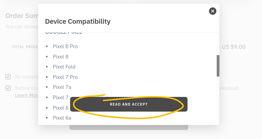
Task: Click the plain Pixel 7 list entry
Action: [60, 97]
